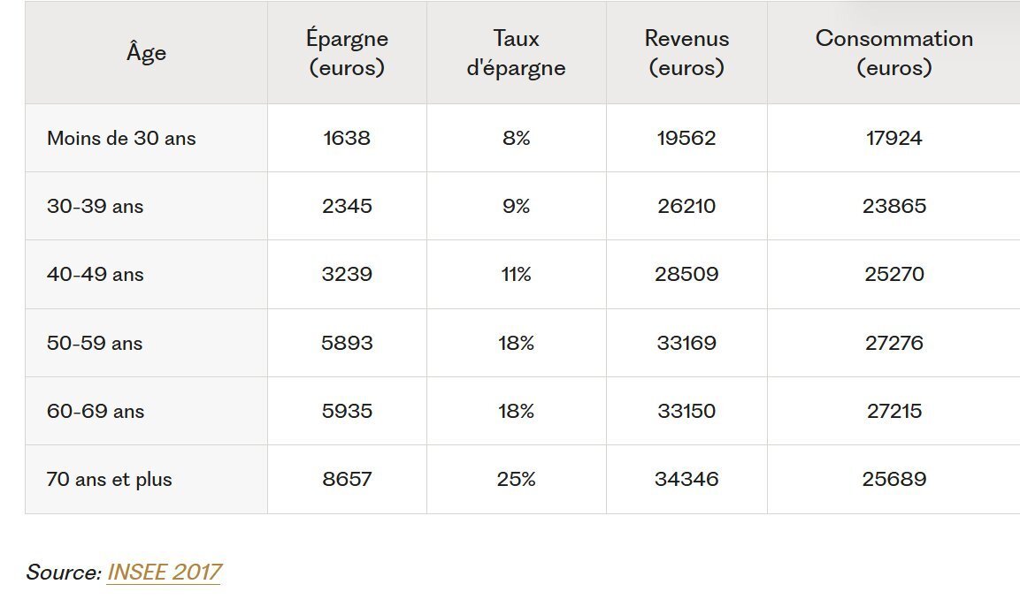Select the 40-49 ans row label
1020x607 pixels.
point(95,274)
